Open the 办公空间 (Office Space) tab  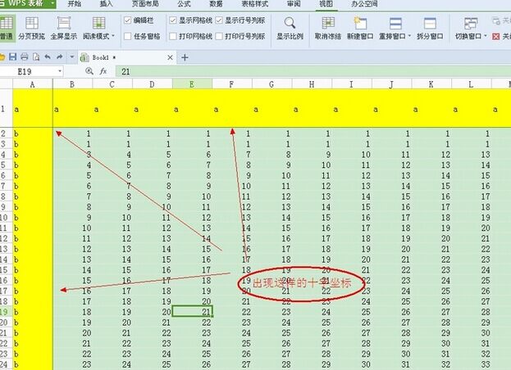(x=365, y=4)
